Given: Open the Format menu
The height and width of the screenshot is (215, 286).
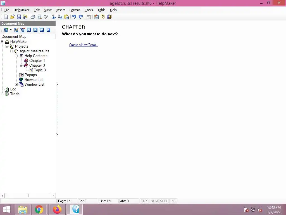Looking at the screenshot, I should (75, 10).
